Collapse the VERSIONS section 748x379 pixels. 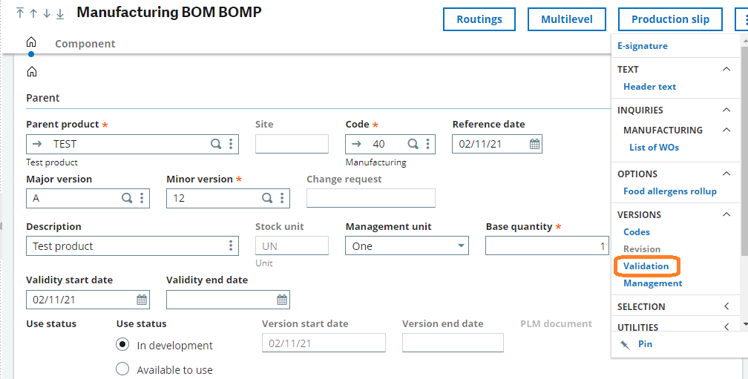726,214
